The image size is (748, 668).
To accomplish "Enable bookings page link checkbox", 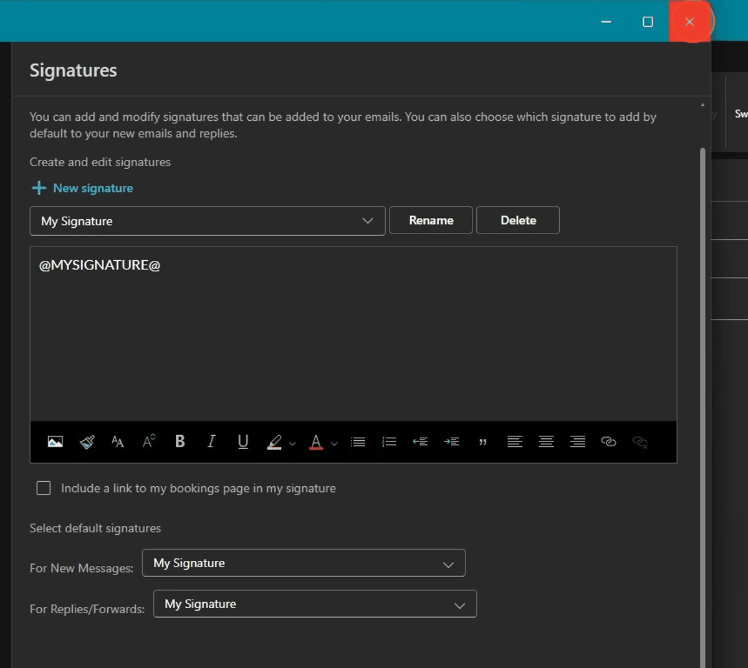I will pos(44,488).
